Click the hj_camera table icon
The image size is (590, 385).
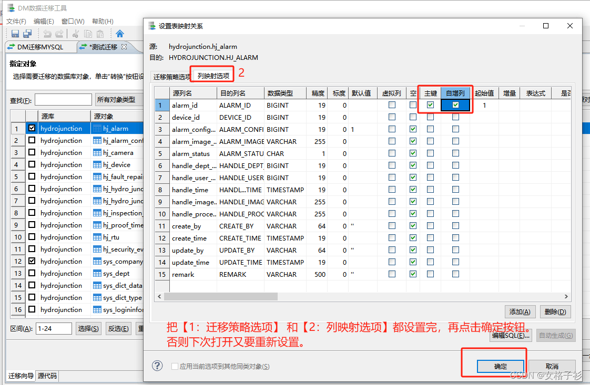[x=97, y=153]
